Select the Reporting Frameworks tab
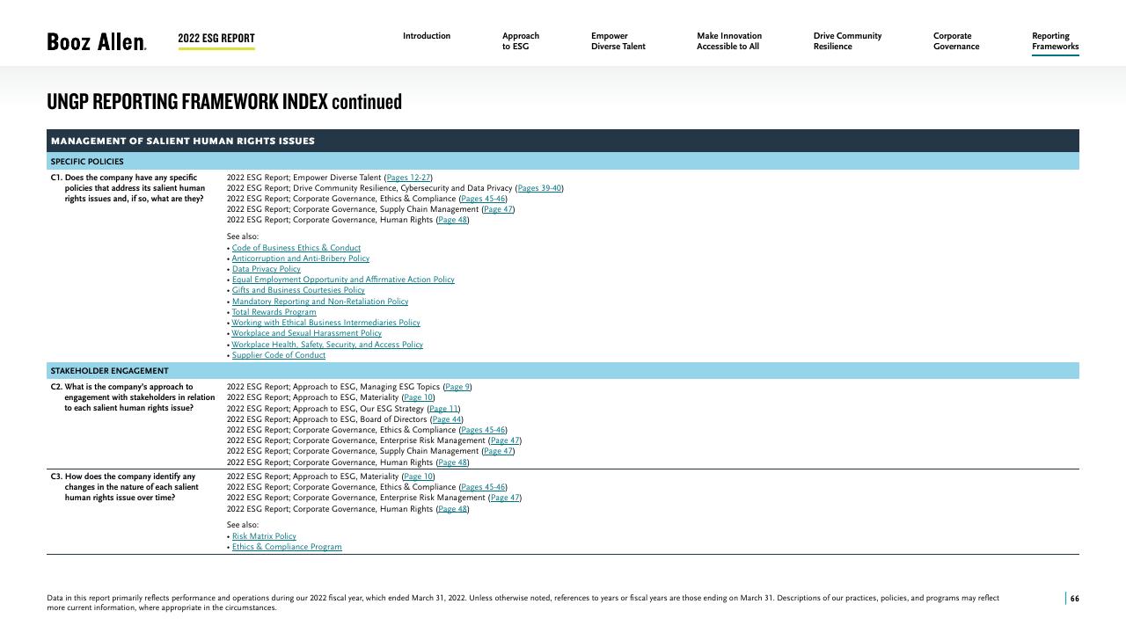The height and width of the screenshot is (633, 1126). (1056, 41)
